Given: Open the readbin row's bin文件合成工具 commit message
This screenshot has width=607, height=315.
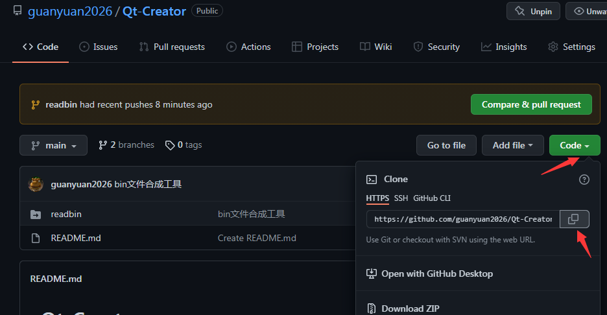Looking at the screenshot, I should tap(251, 214).
